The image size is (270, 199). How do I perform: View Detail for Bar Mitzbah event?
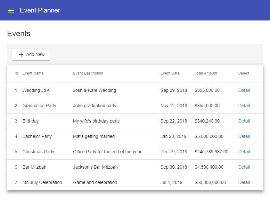(x=244, y=167)
